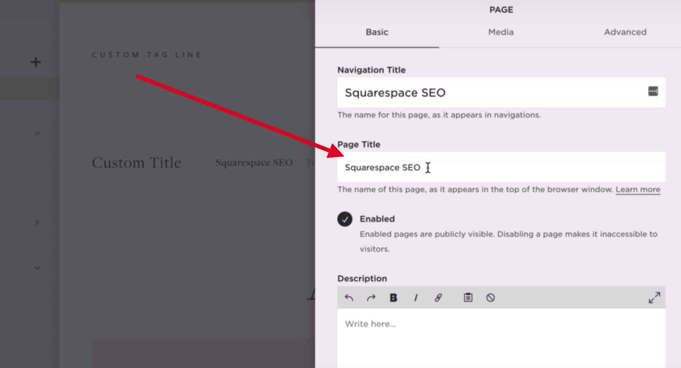Screen dimensions: 681x368
Task: Click the redo icon in Description toolbar
Action: click(371, 298)
